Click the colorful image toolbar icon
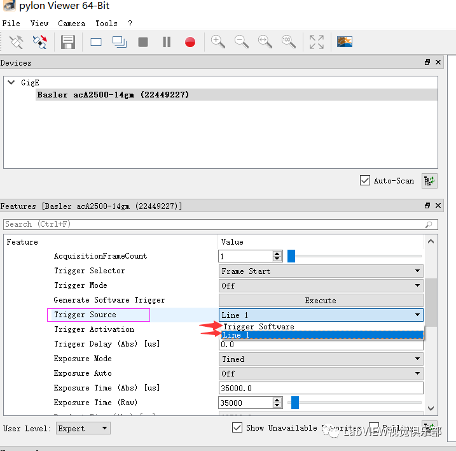 pos(345,42)
